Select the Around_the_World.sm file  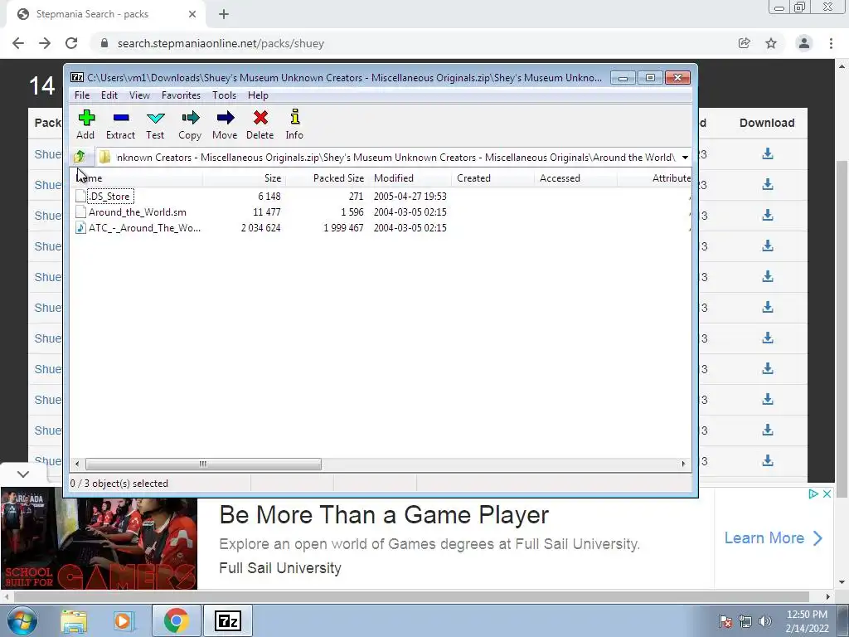pyautogui.click(x=138, y=212)
